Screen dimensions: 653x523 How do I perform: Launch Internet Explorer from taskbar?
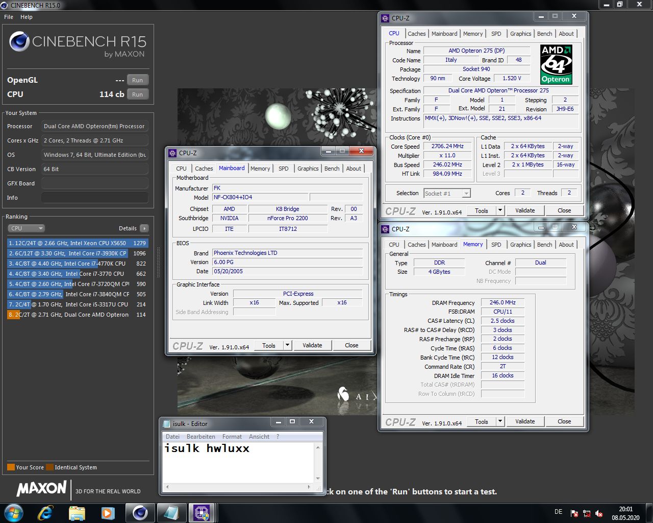pos(45,512)
